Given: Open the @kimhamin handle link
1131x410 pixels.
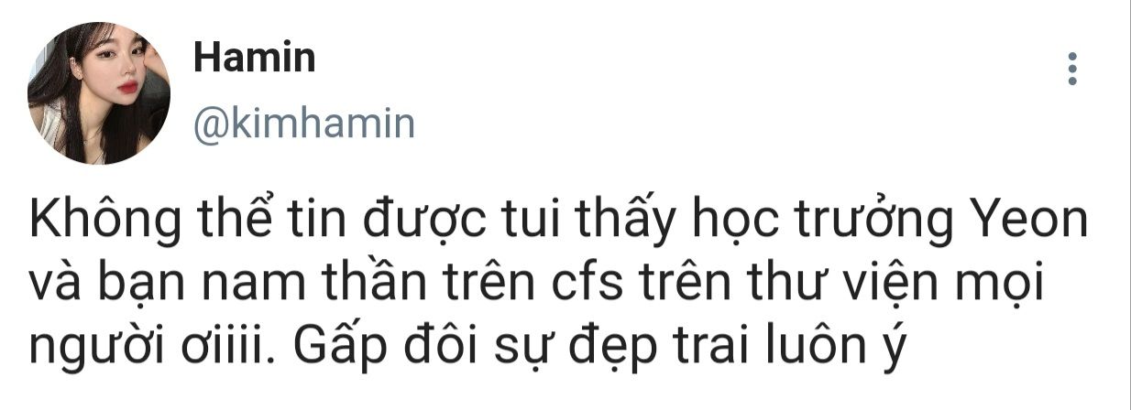Looking at the screenshot, I should coord(304,124).
